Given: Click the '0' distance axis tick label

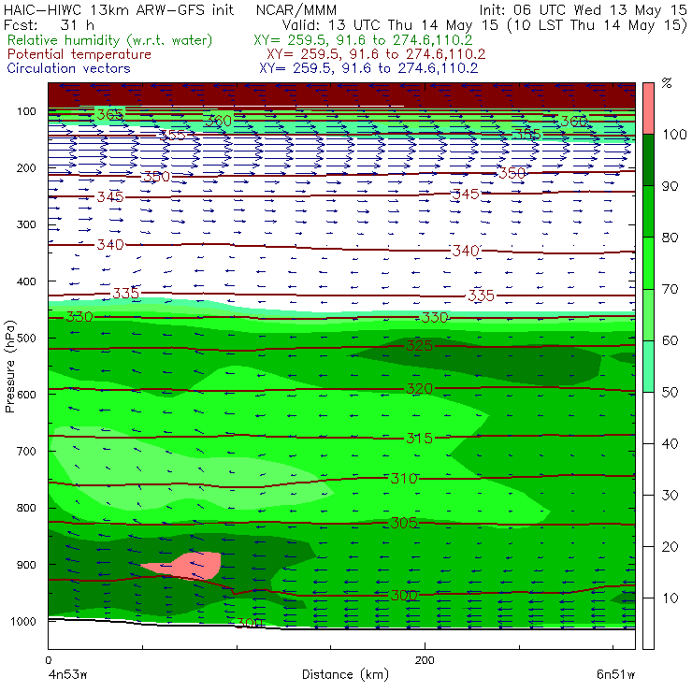Looking at the screenshot, I should click(x=49, y=660).
